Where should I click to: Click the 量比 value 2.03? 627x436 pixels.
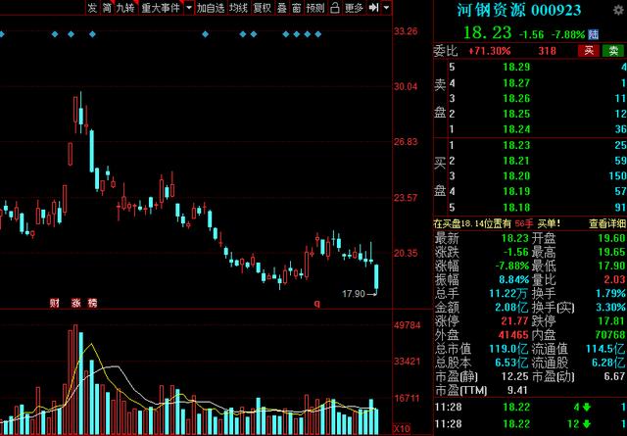point(614,279)
